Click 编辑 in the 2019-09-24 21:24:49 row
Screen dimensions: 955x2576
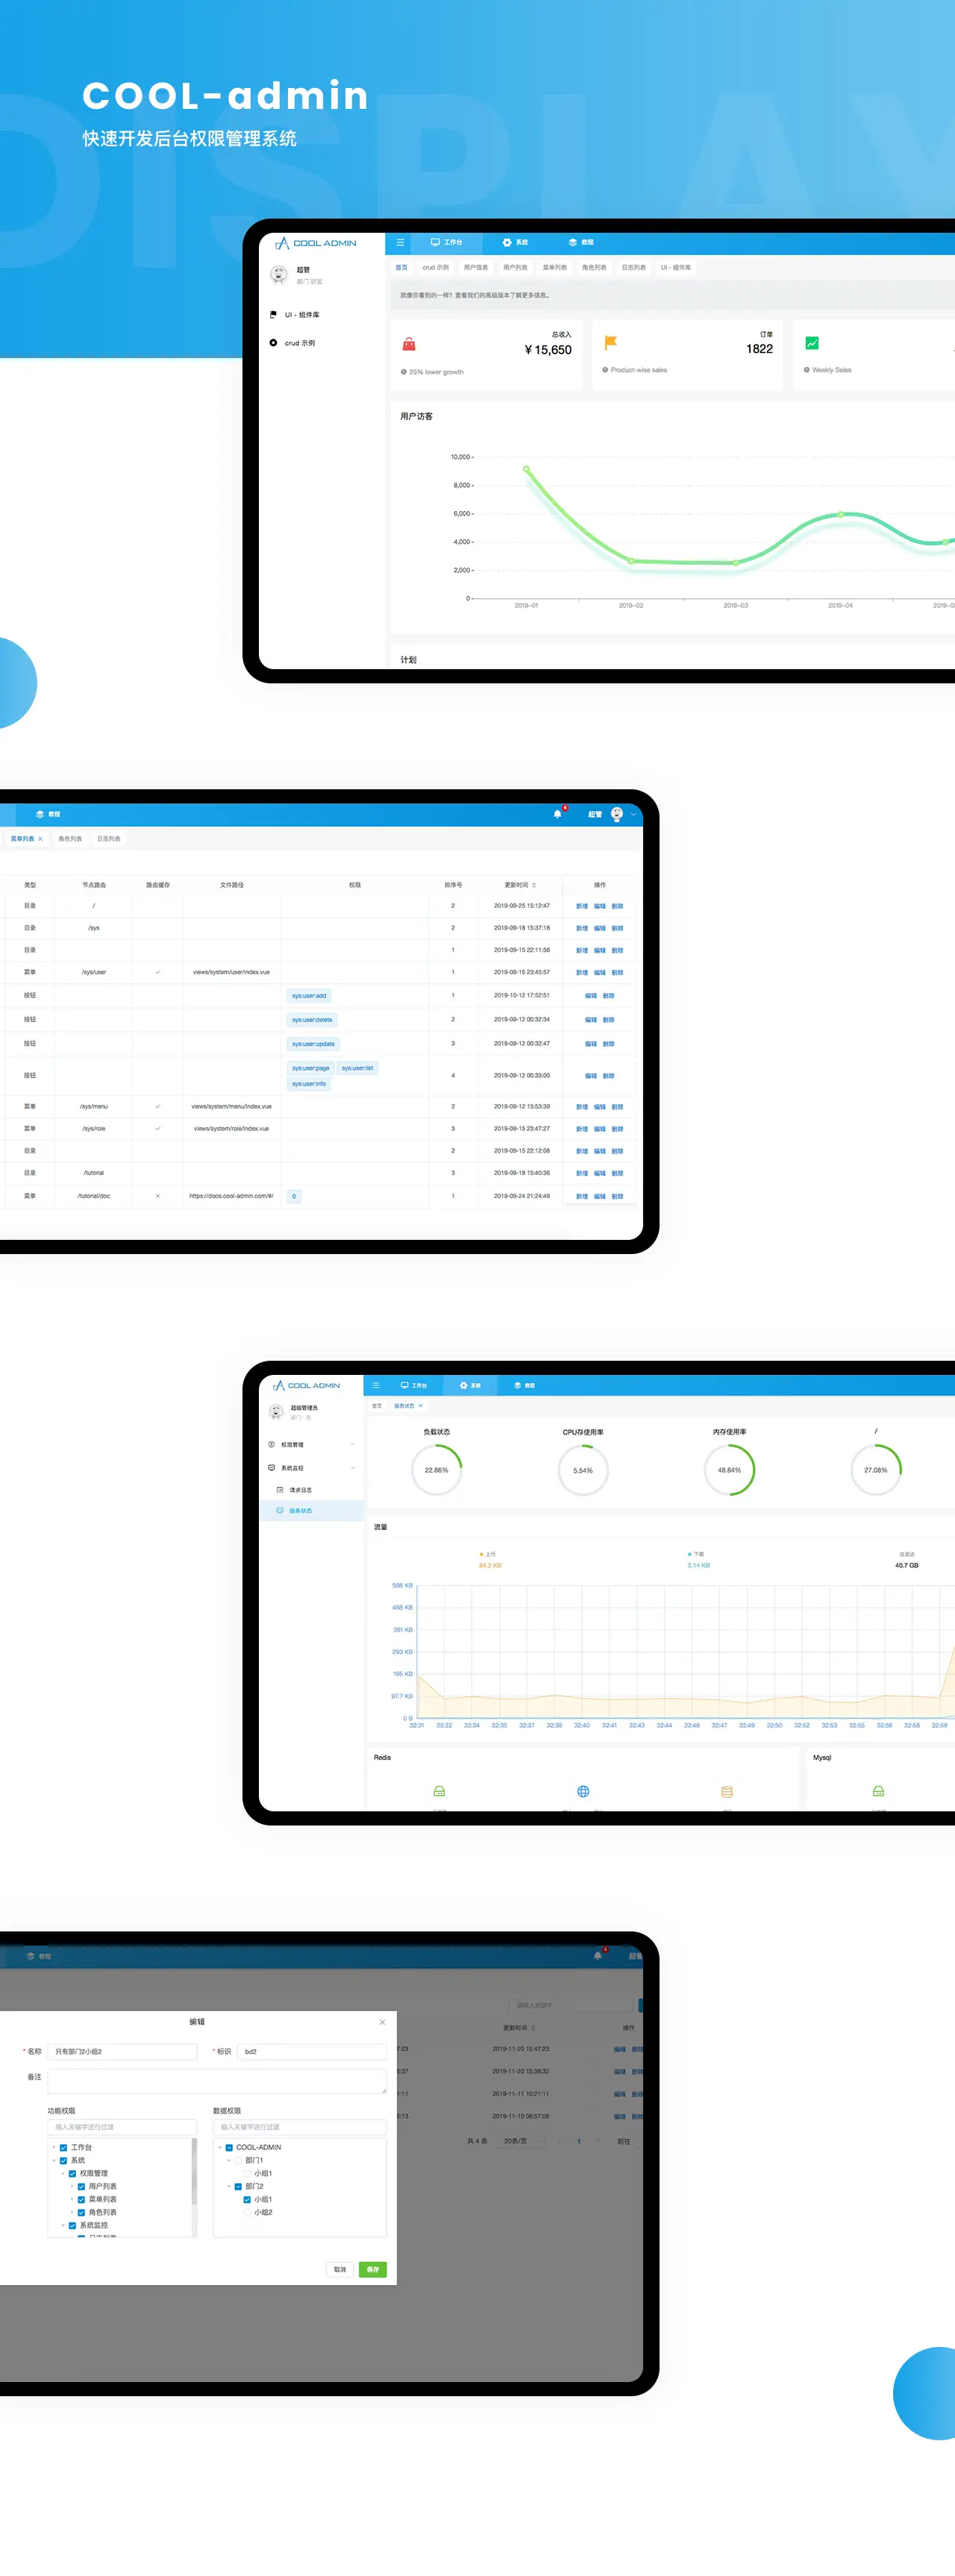coord(600,1196)
